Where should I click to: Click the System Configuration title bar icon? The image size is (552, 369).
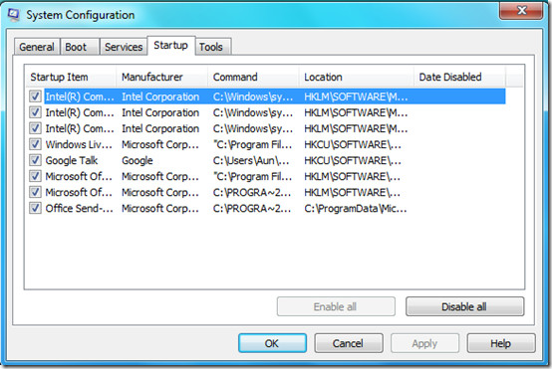click(13, 15)
